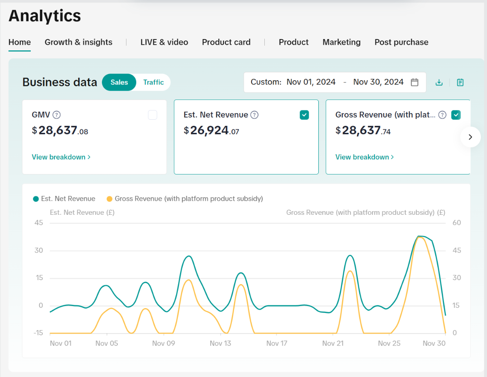Image resolution: width=487 pixels, height=377 pixels.
Task: Select the Sales button
Action: 119,82
